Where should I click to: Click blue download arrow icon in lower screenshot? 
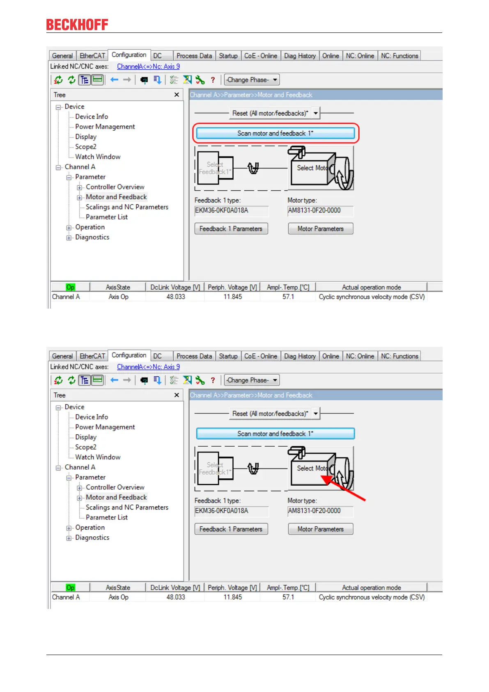(157, 380)
